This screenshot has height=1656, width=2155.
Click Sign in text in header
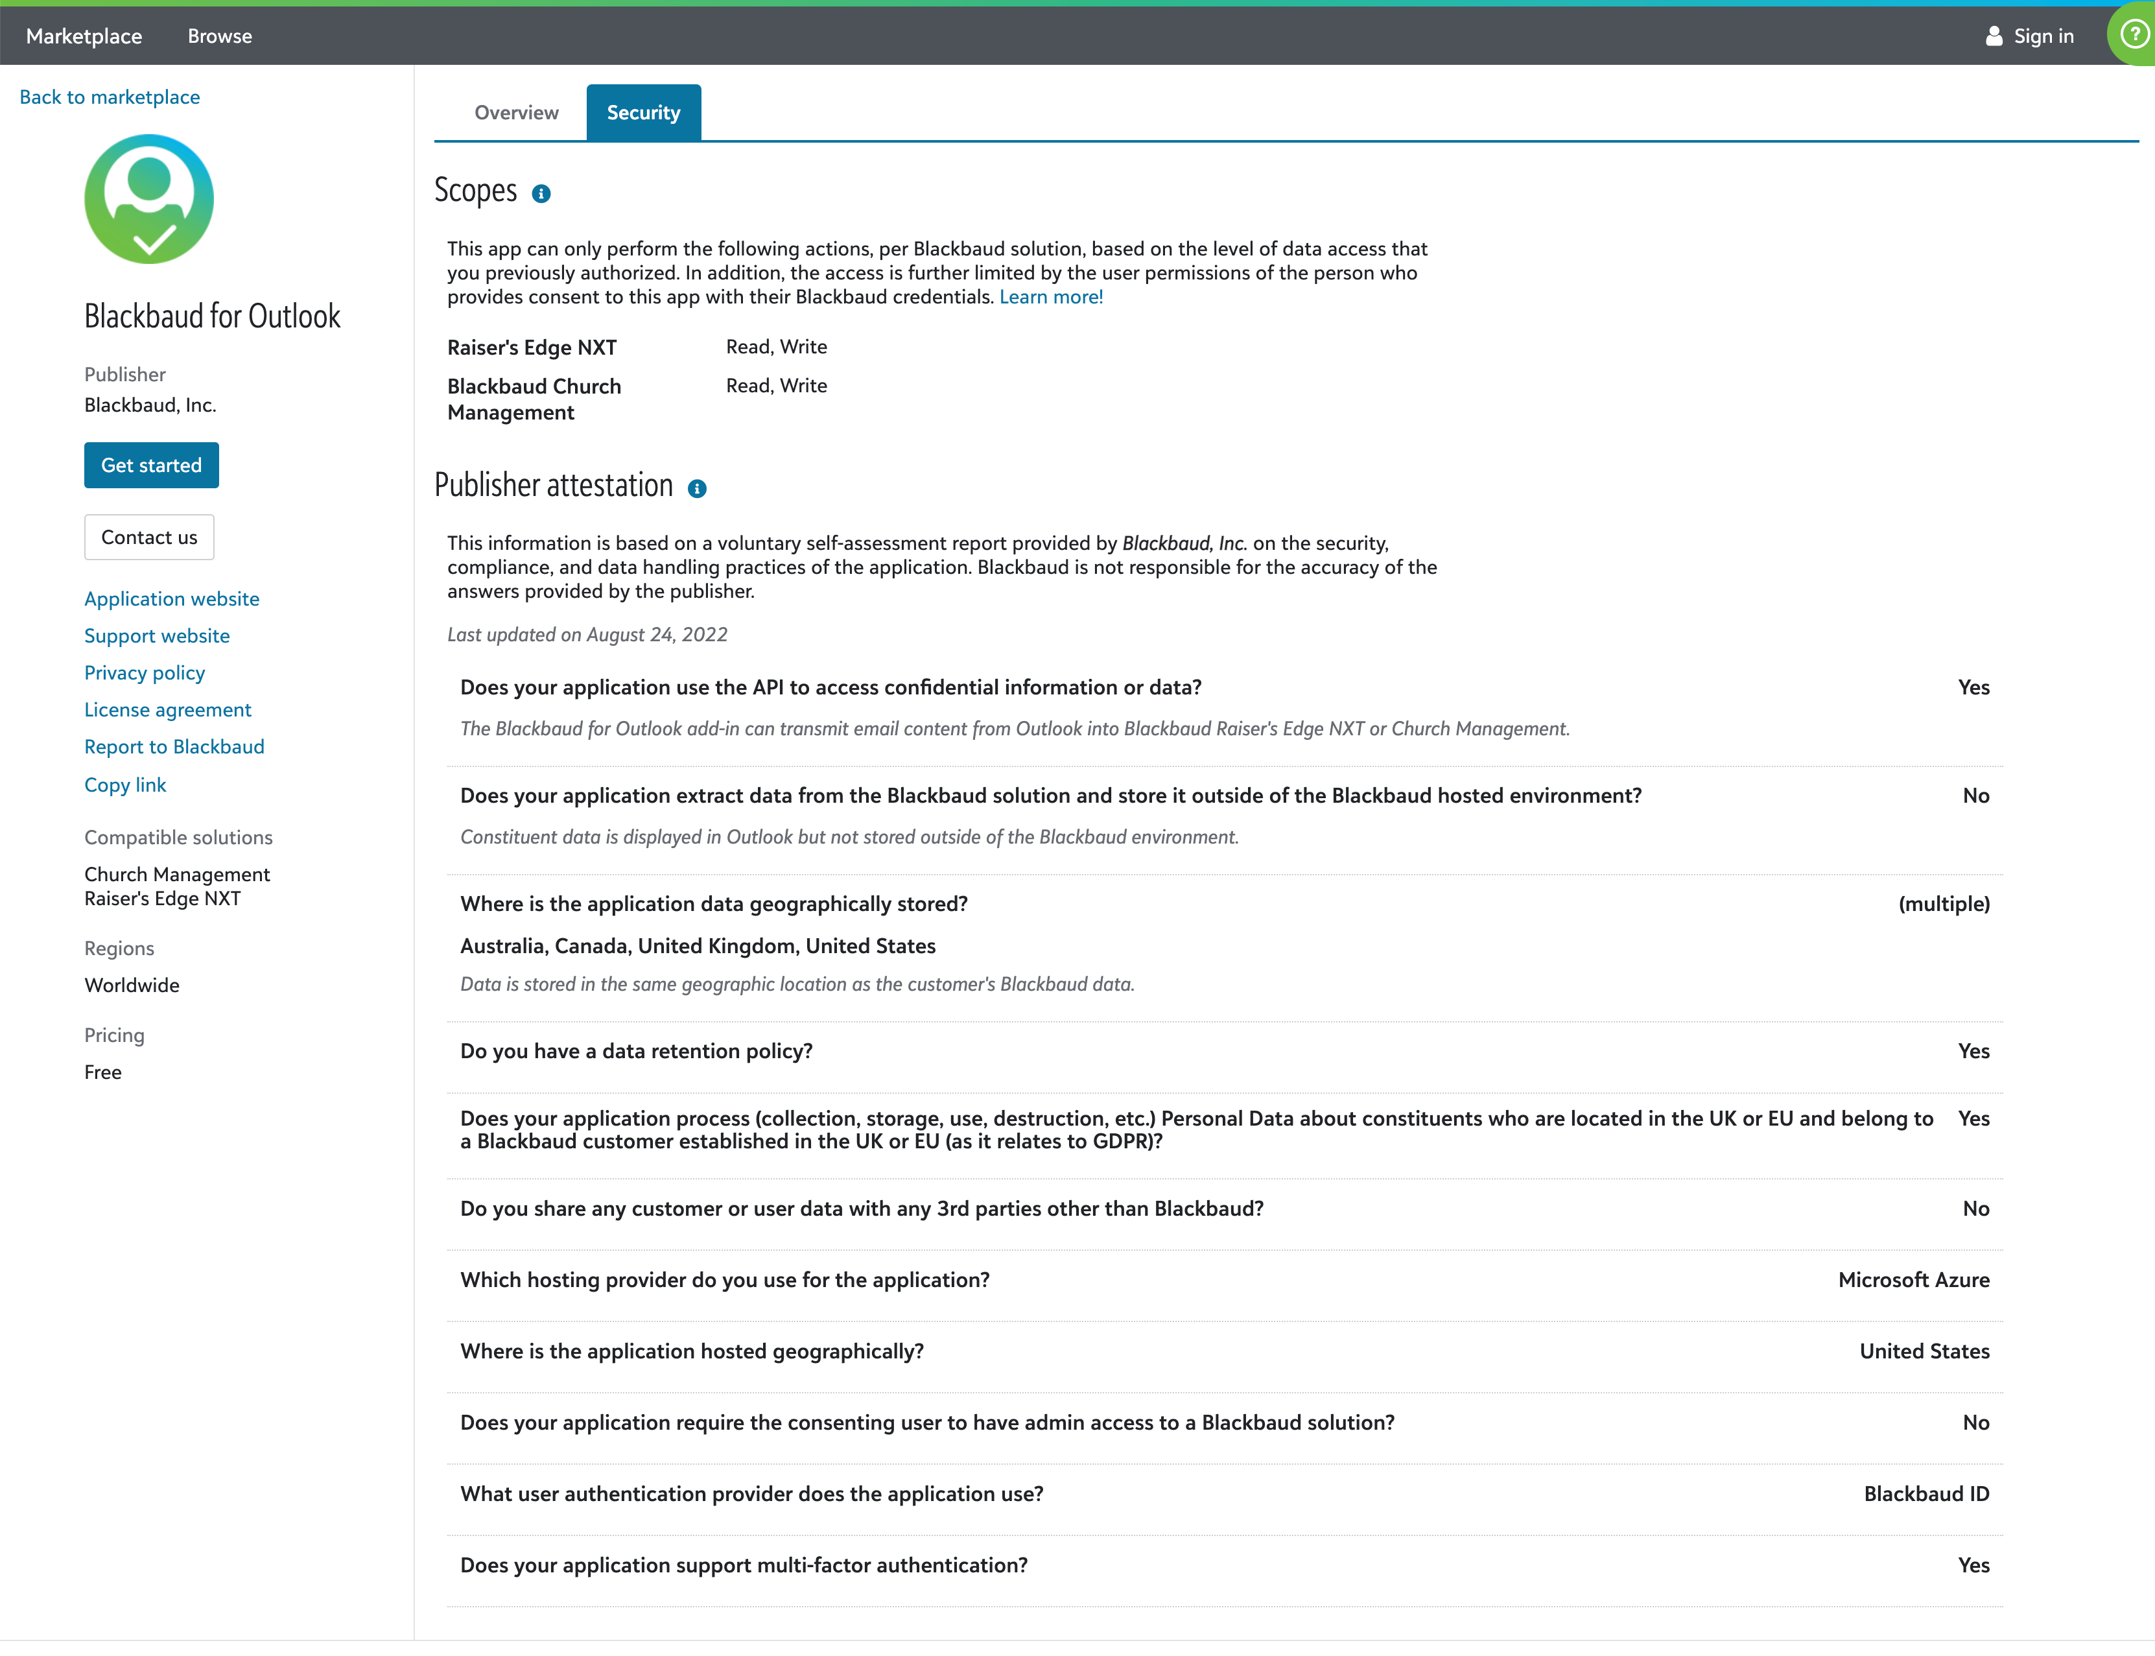pos(2043,36)
